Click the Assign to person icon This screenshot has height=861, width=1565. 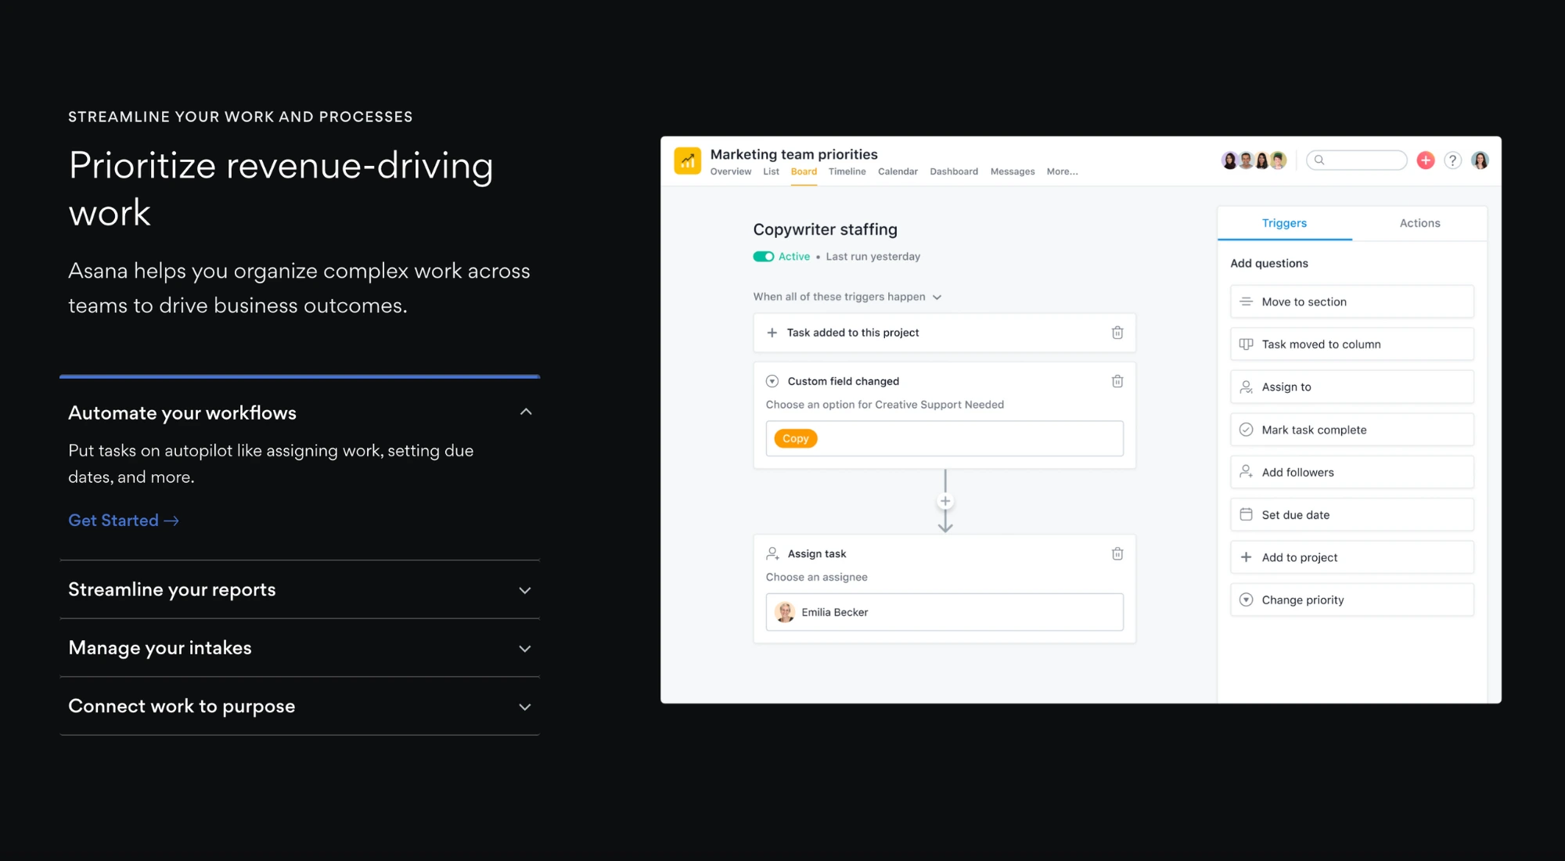click(1245, 386)
